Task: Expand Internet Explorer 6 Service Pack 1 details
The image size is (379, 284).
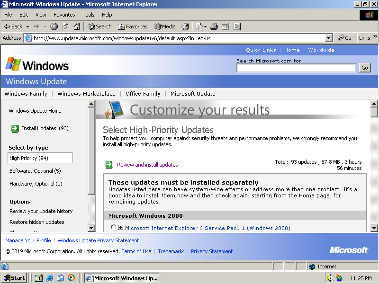Action: [x=120, y=227]
